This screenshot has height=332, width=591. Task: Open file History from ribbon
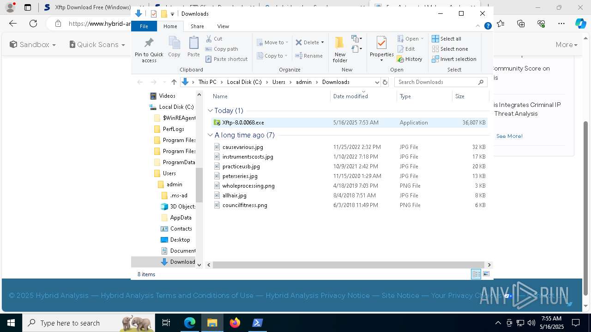pyautogui.click(x=410, y=59)
